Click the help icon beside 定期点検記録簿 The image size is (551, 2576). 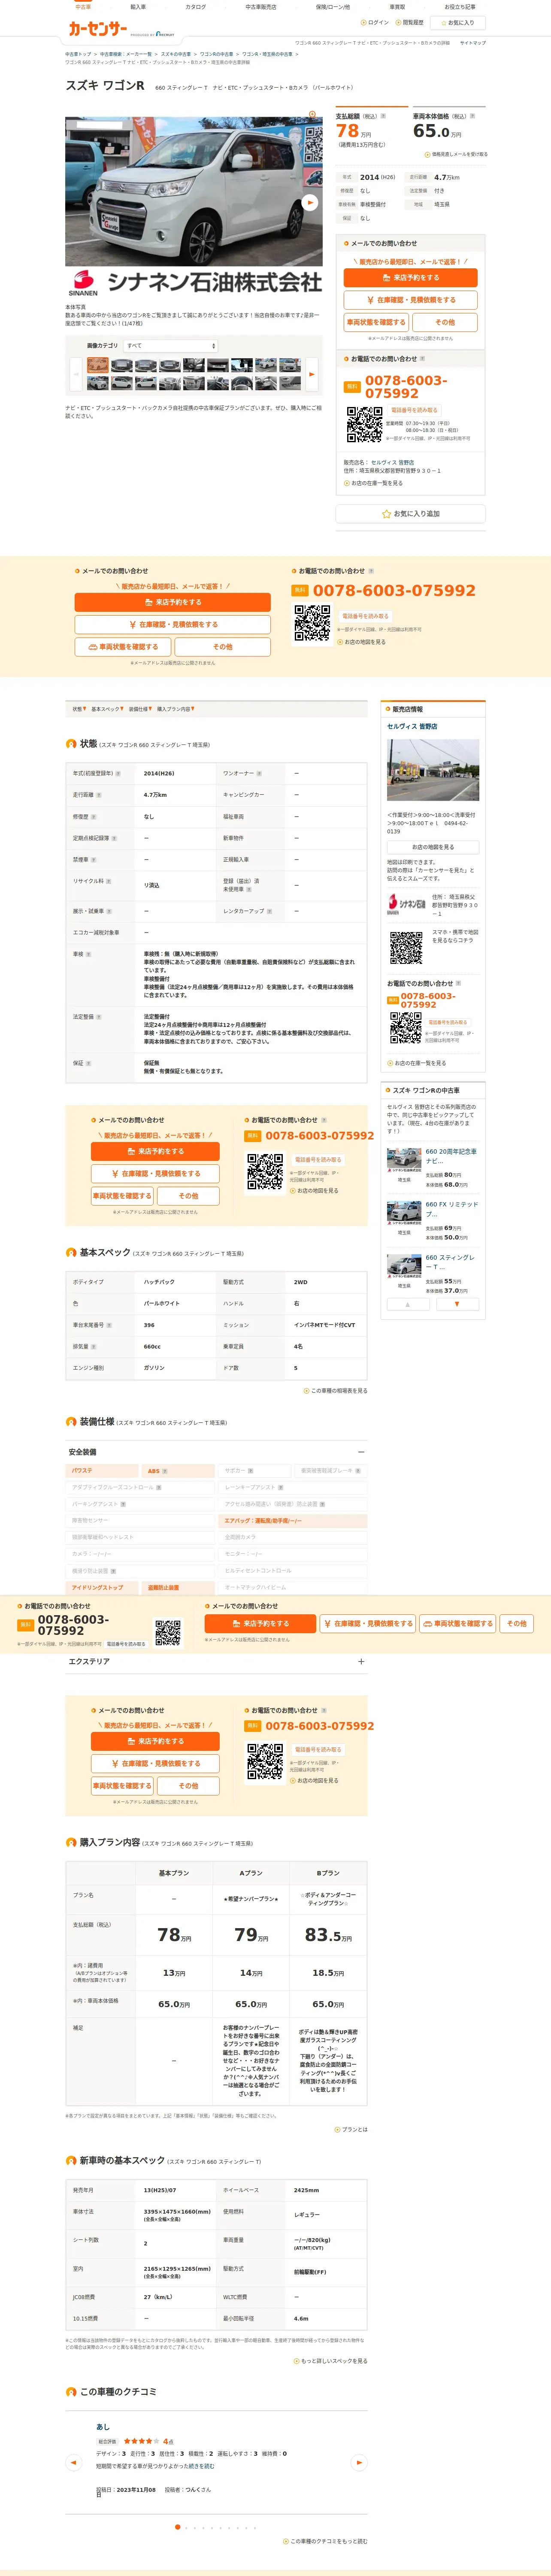coord(114,838)
